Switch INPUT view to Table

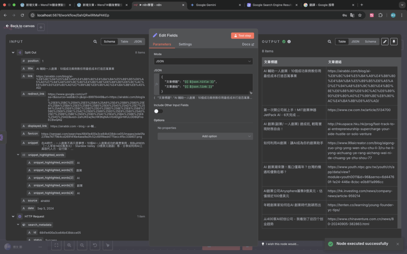click(x=124, y=41)
